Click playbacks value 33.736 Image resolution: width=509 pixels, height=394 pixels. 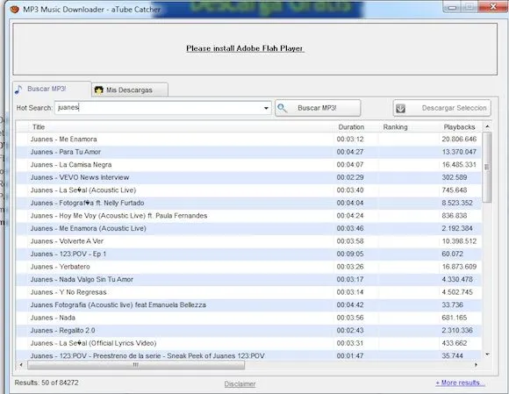tap(452, 305)
